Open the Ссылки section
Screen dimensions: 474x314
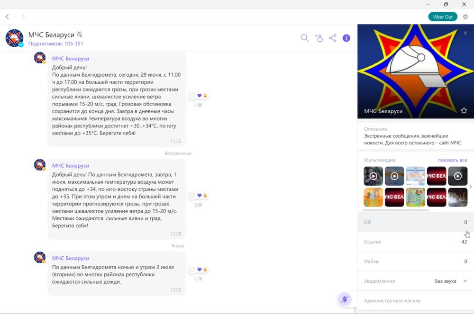(x=415, y=242)
